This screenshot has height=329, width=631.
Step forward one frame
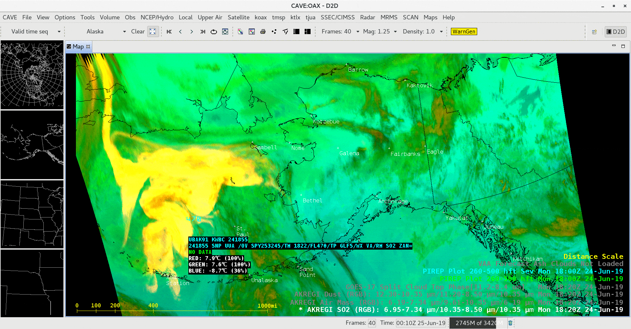[x=192, y=31]
